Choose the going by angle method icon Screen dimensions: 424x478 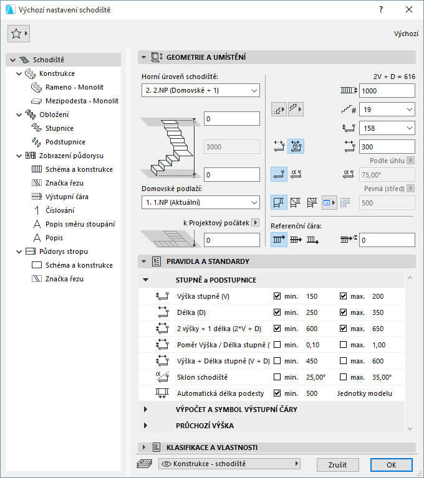(296, 174)
